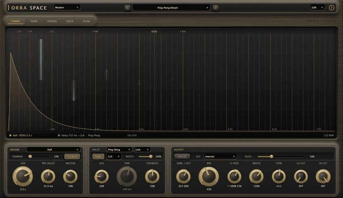The height and width of the screenshot is (198, 343).
Task: Click the delay Feedback knob
Action: coord(152,176)
